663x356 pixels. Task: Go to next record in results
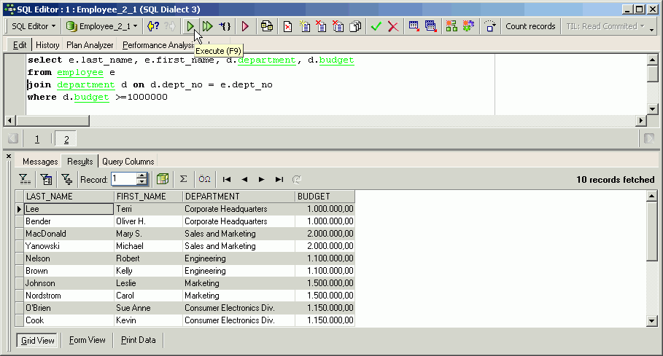click(x=262, y=179)
